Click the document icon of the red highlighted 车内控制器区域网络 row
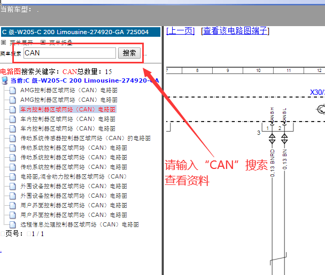 tap(13, 109)
